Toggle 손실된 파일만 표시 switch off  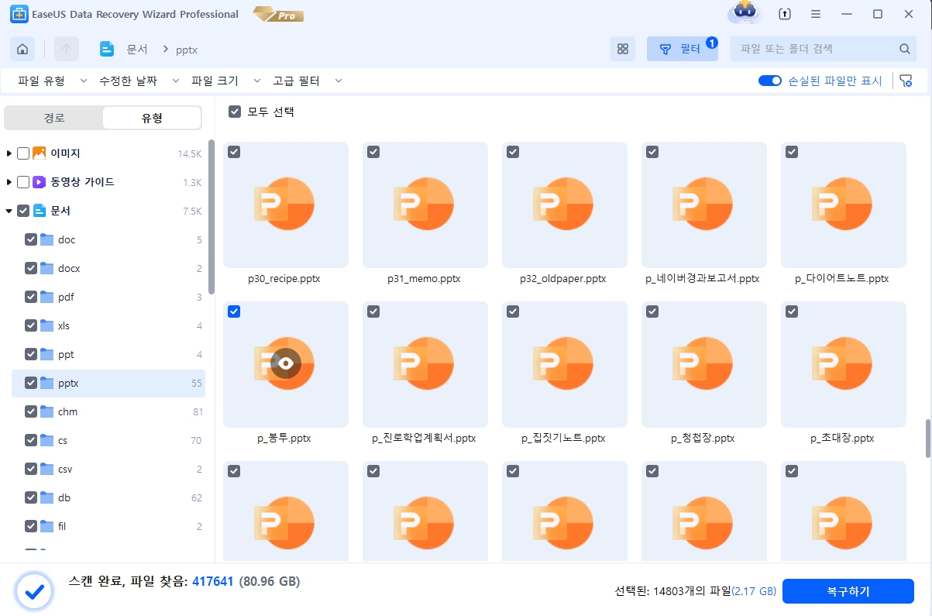click(x=770, y=80)
